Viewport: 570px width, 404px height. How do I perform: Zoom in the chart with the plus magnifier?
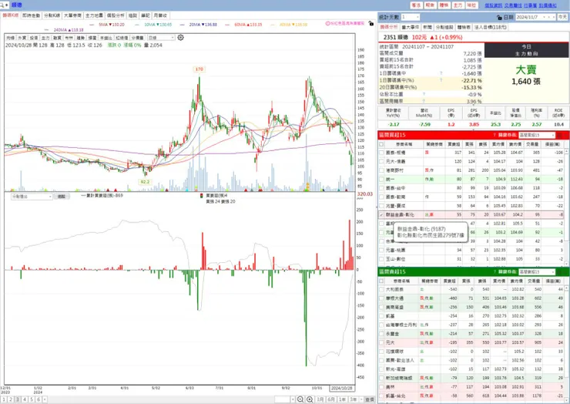(310, 399)
